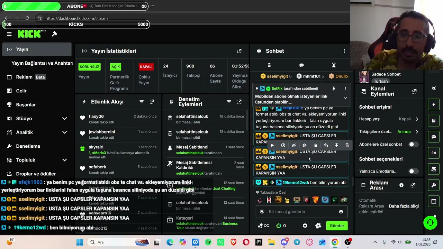Click the broadcast signal icon in right rail
The width and height of the screenshot is (443, 249).
(434, 153)
